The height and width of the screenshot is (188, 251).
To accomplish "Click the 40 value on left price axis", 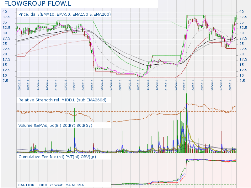I will pos(5,12).
